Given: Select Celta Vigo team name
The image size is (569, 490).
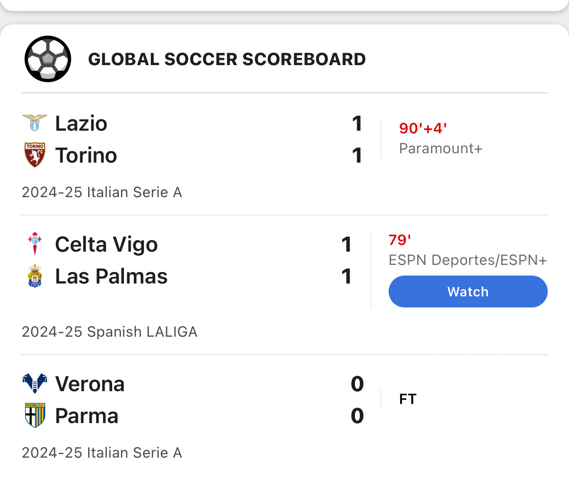Looking at the screenshot, I should click(x=106, y=244).
